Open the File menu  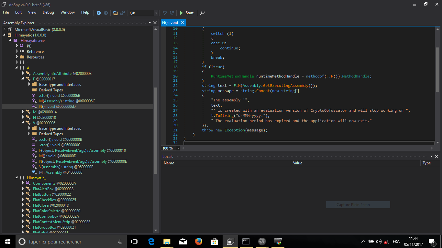tap(6, 12)
